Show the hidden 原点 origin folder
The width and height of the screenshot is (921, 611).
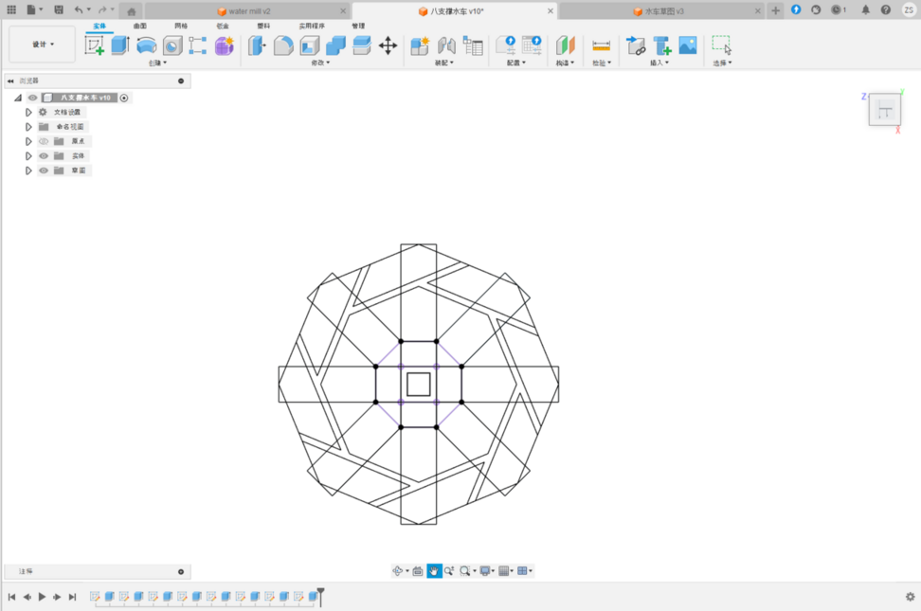[44, 141]
